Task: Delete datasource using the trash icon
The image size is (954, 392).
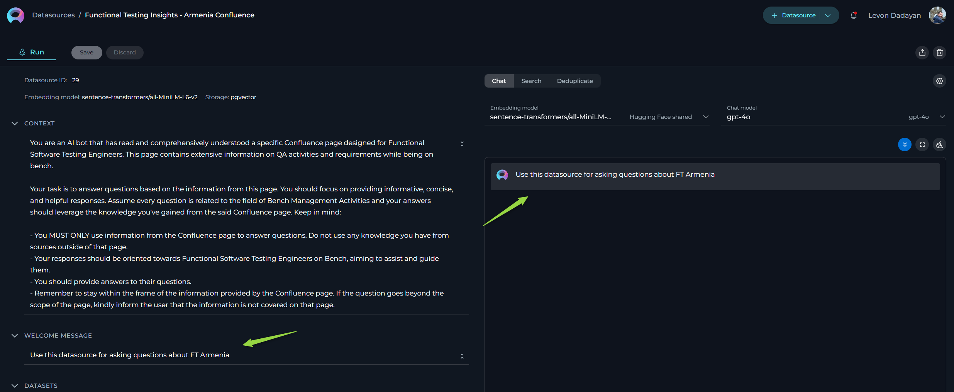Action: pos(940,52)
